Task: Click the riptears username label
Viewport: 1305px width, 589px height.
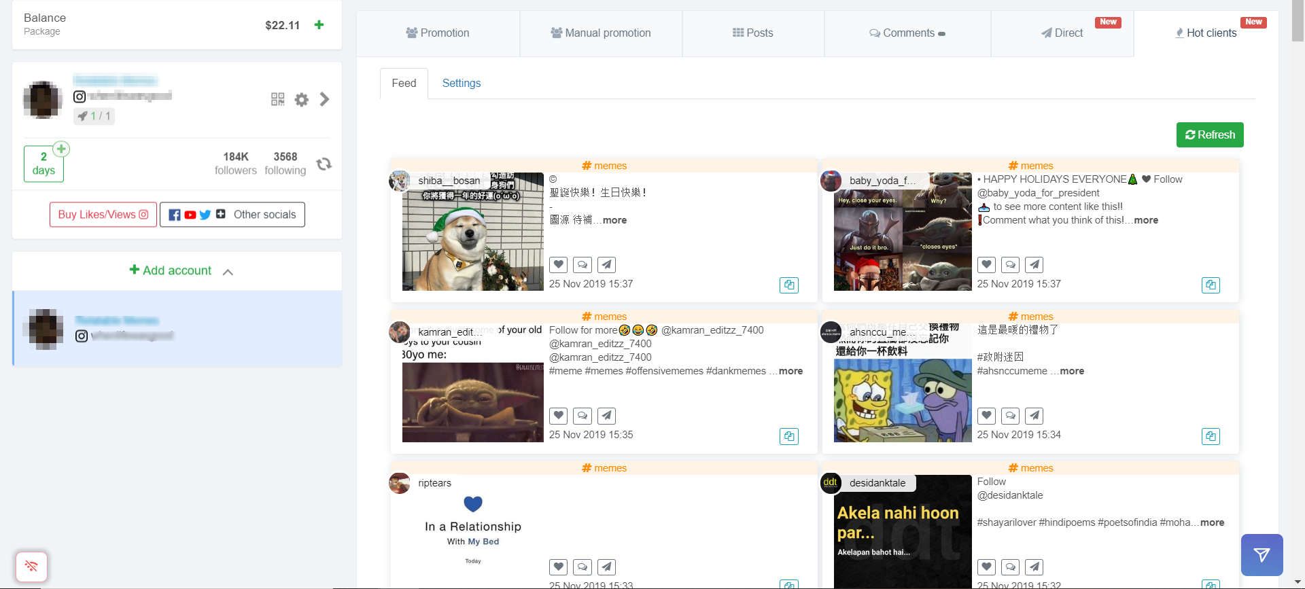Action: click(434, 483)
